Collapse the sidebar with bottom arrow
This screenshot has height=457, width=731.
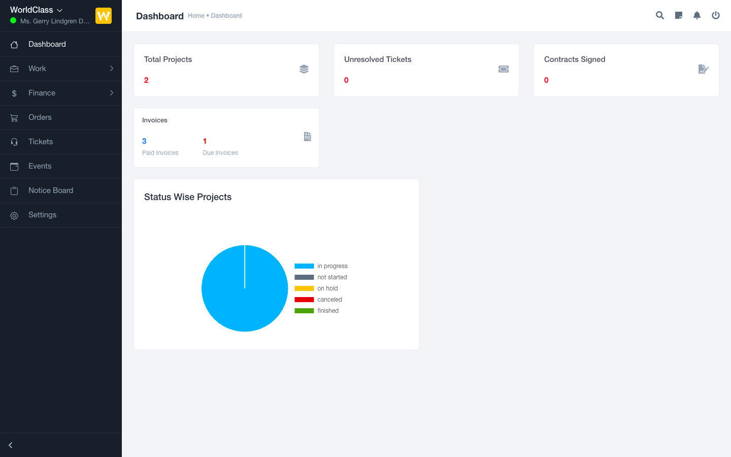click(x=10, y=445)
